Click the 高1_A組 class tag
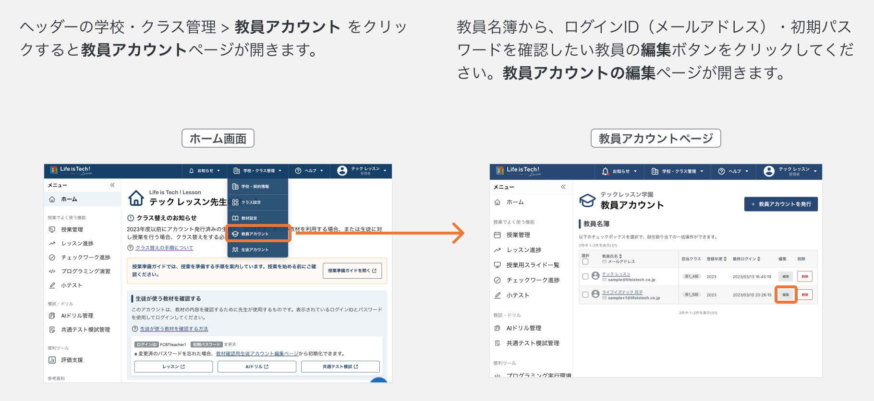 [x=692, y=277]
